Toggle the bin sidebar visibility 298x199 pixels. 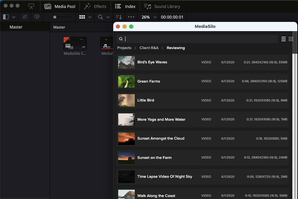point(5,17)
